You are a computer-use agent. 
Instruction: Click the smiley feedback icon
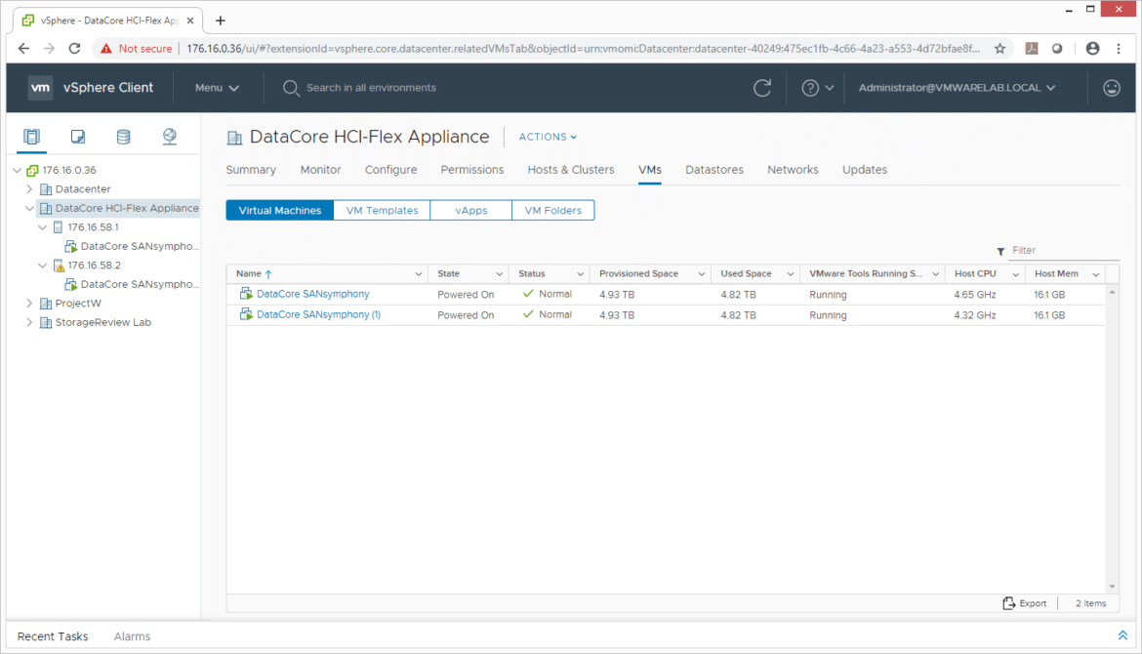[1112, 88]
